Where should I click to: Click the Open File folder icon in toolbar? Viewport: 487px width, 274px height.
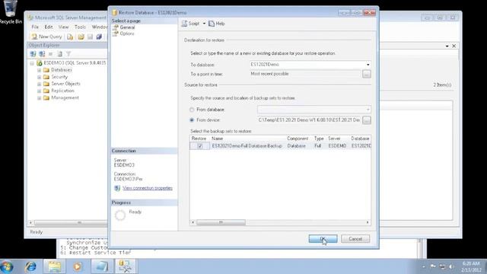(81, 37)
